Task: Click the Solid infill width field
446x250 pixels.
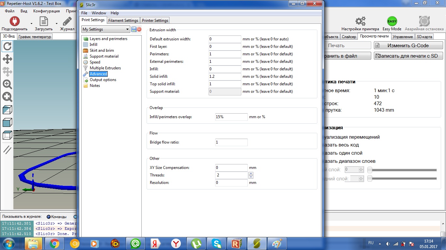Action: 225,76
